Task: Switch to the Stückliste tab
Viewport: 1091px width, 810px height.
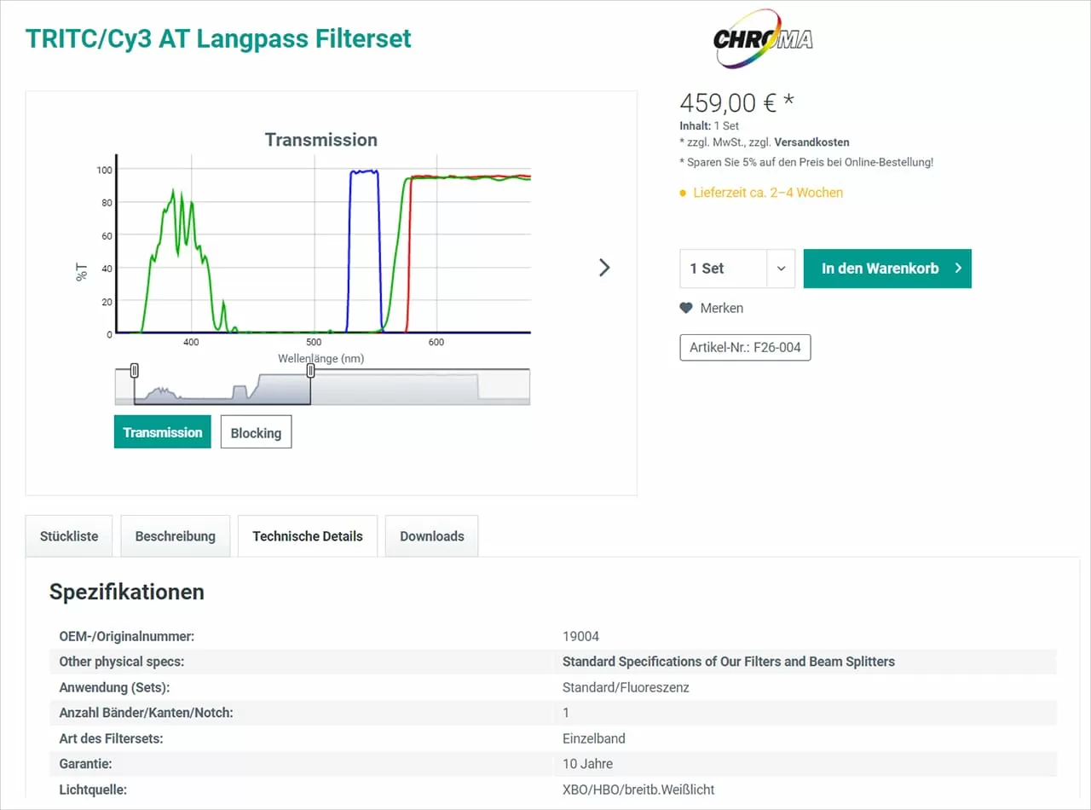Action: pyautogui.click(x=68, y=535)
